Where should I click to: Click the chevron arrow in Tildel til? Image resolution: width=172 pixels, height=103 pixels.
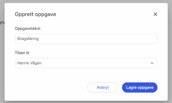coord(152,63)
